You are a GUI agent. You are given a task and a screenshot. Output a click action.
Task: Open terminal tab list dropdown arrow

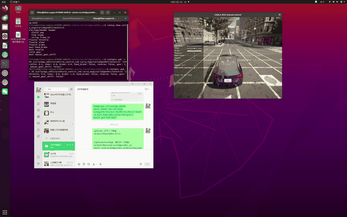pos(125,18)
